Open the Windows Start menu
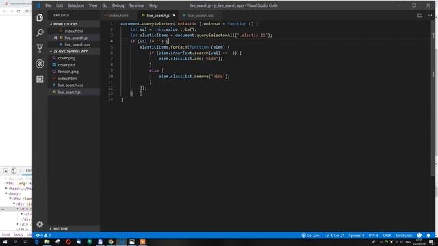438x246 pixels. (x=5, y=242)
